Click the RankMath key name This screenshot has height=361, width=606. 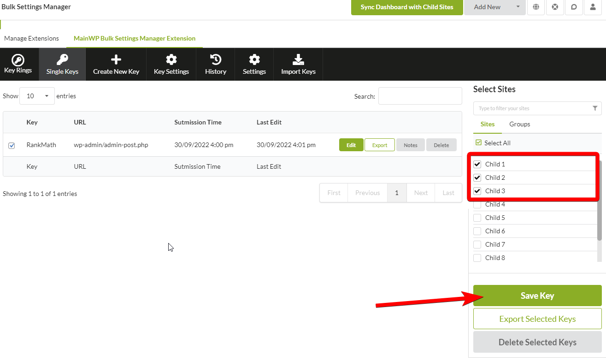(x=41, y=145)
